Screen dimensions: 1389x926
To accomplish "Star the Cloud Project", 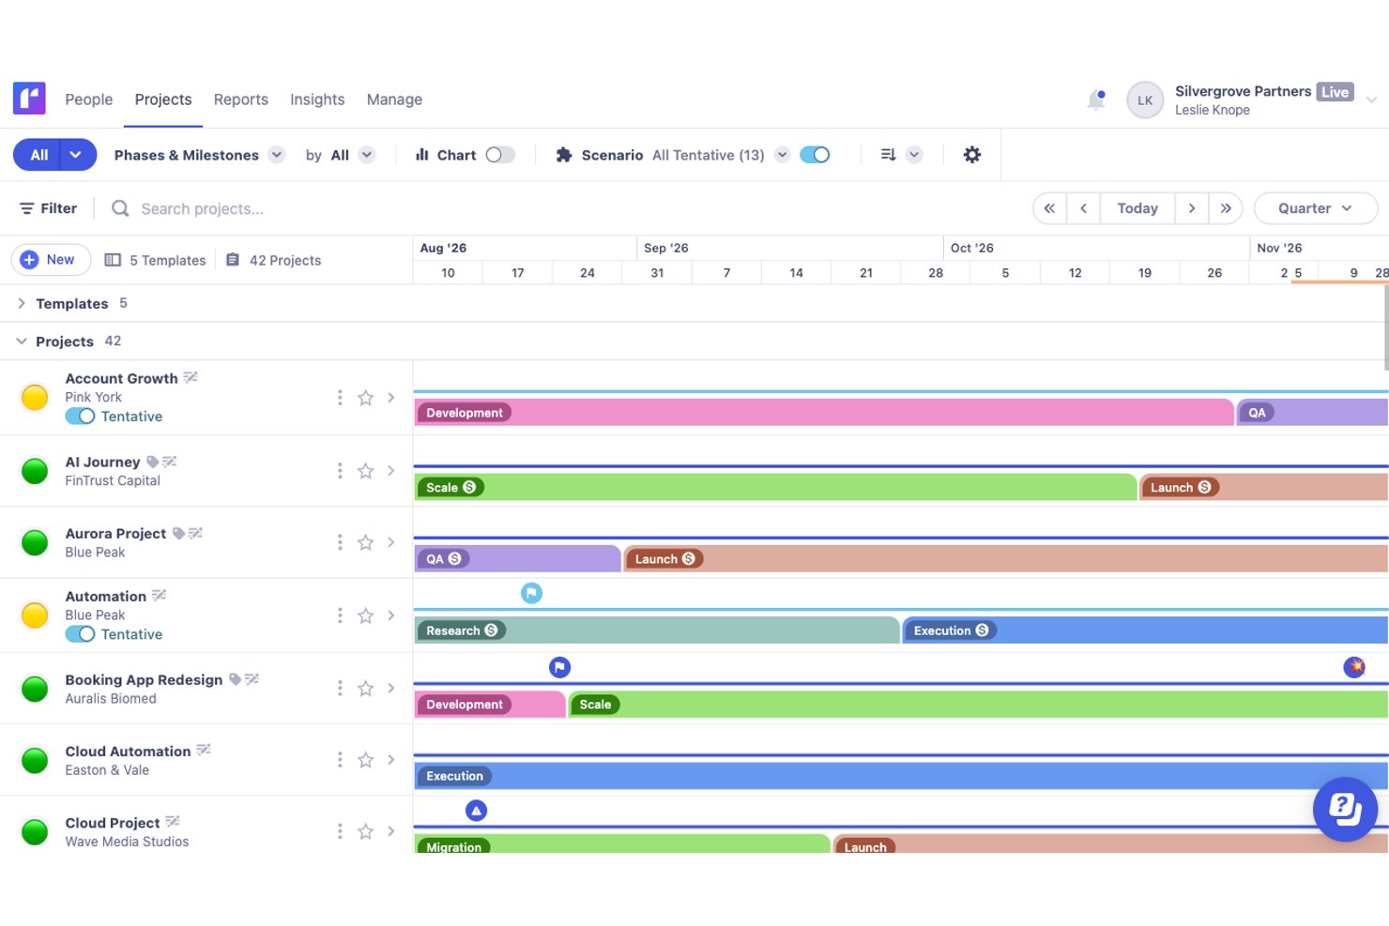I will pyautogui.click(x=366, y=831).
